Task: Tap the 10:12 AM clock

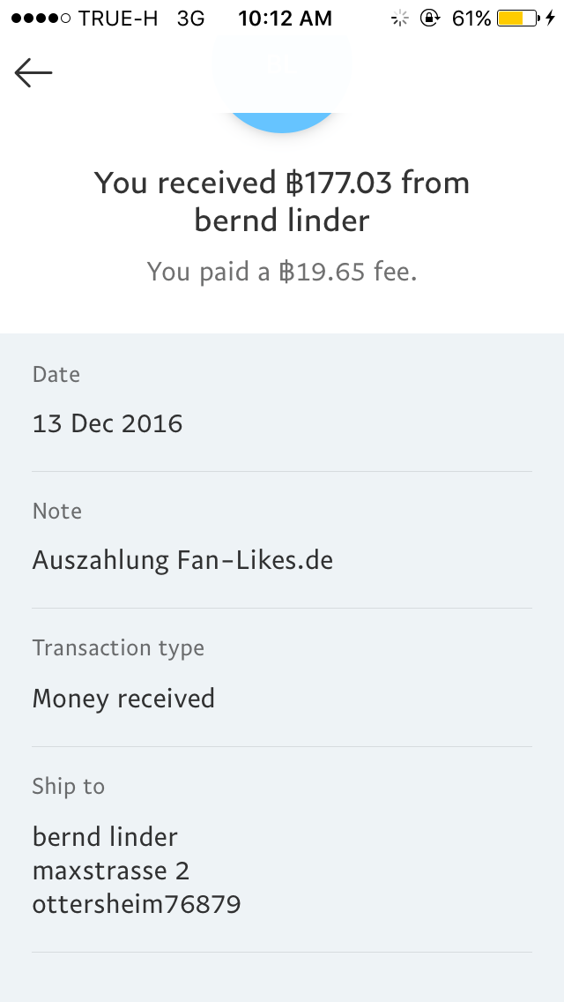Action: (285, 19)
